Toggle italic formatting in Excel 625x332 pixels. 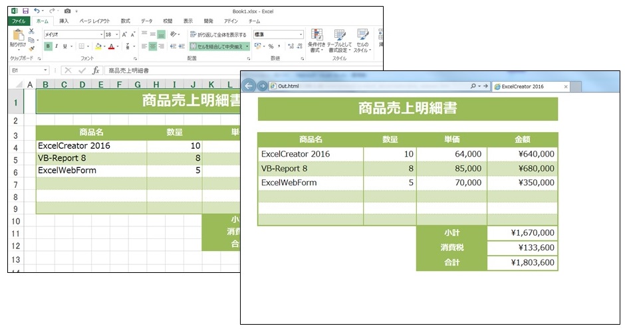[57, 46]
